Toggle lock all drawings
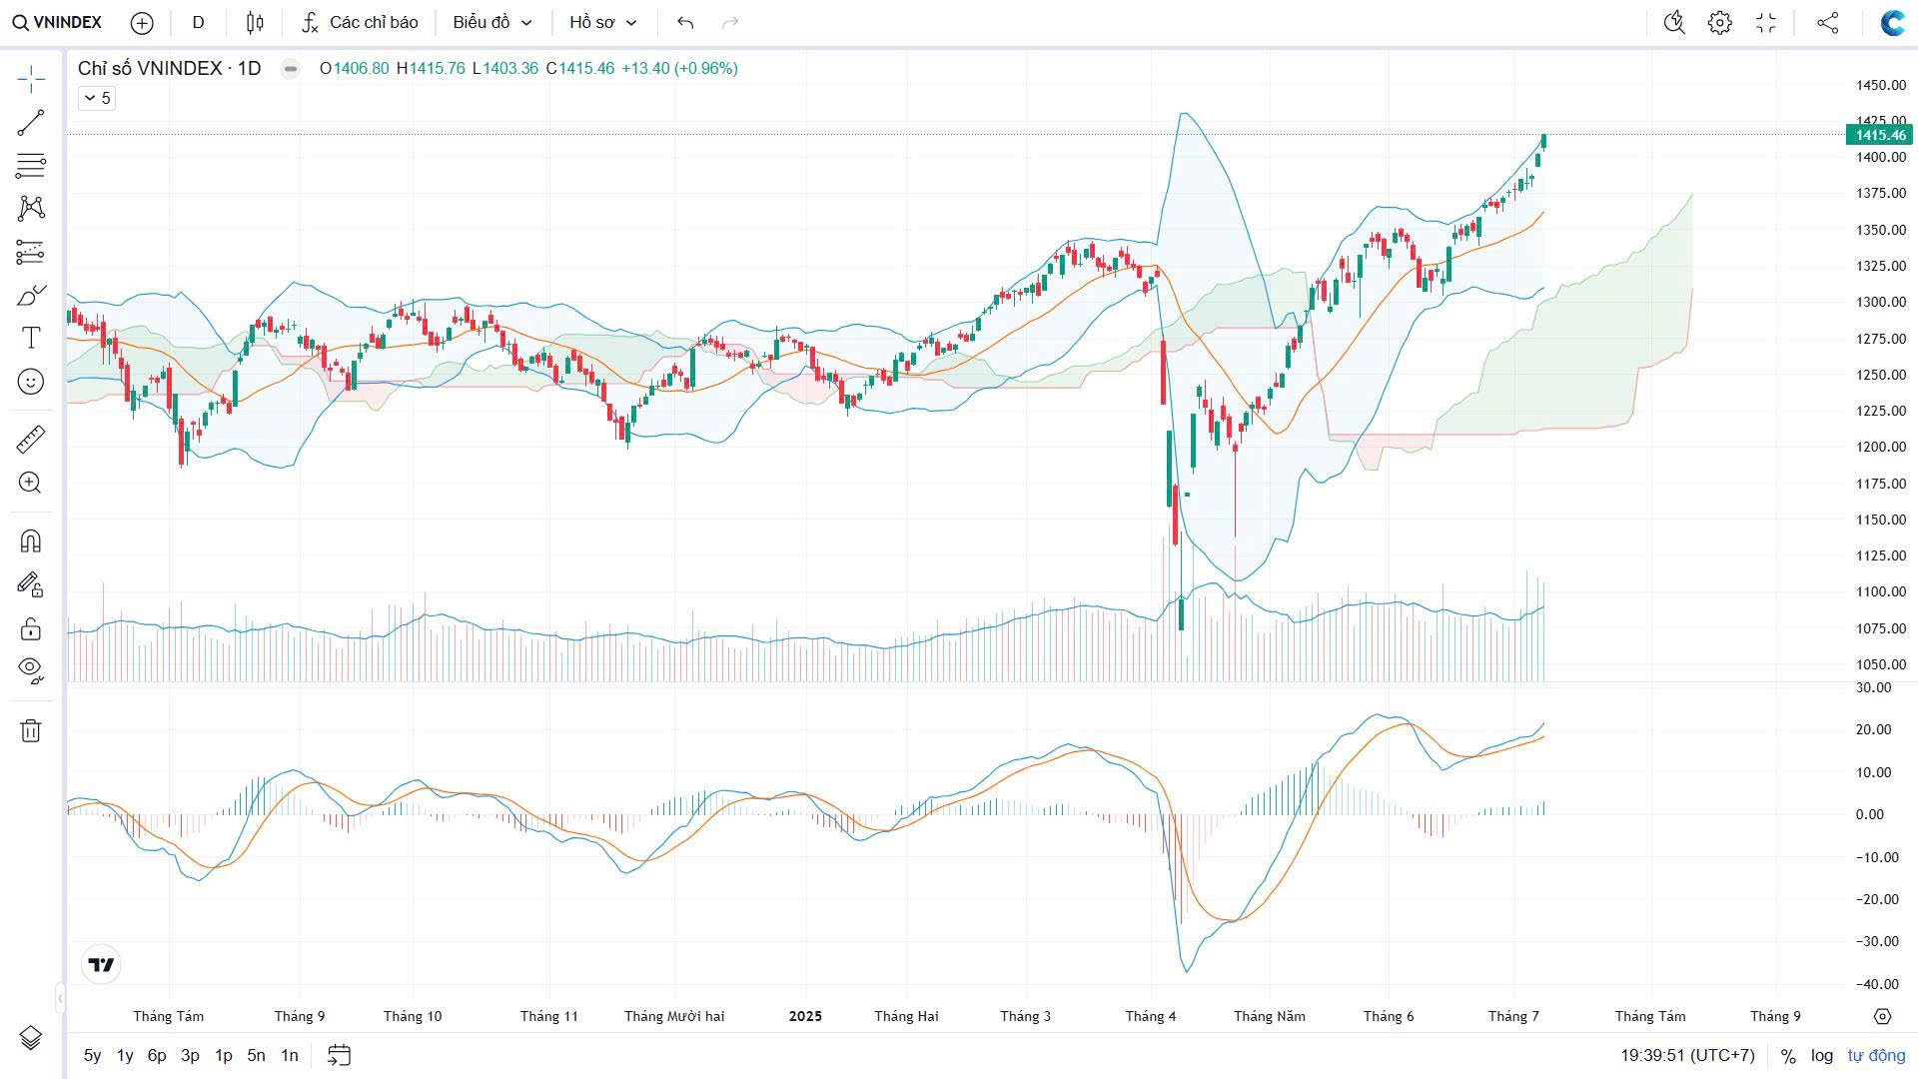1918x1079 pixels. pos(31,628)
